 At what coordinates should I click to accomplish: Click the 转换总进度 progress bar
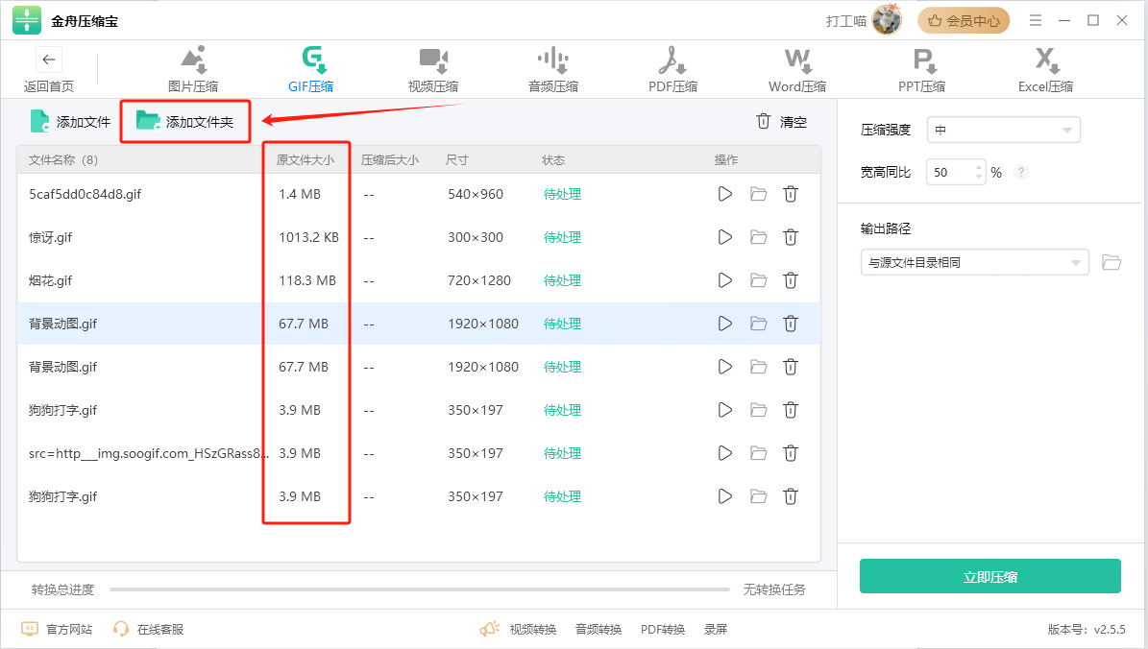tap(421, 589)
